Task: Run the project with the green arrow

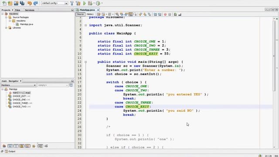Action: coord(85,3)
